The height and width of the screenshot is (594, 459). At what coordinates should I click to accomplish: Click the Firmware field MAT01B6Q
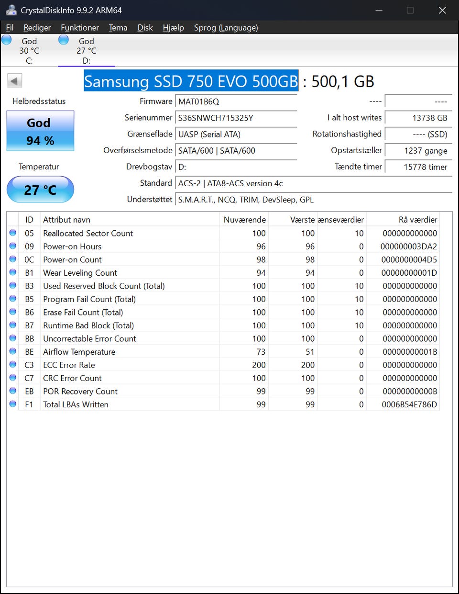[236, 101]
